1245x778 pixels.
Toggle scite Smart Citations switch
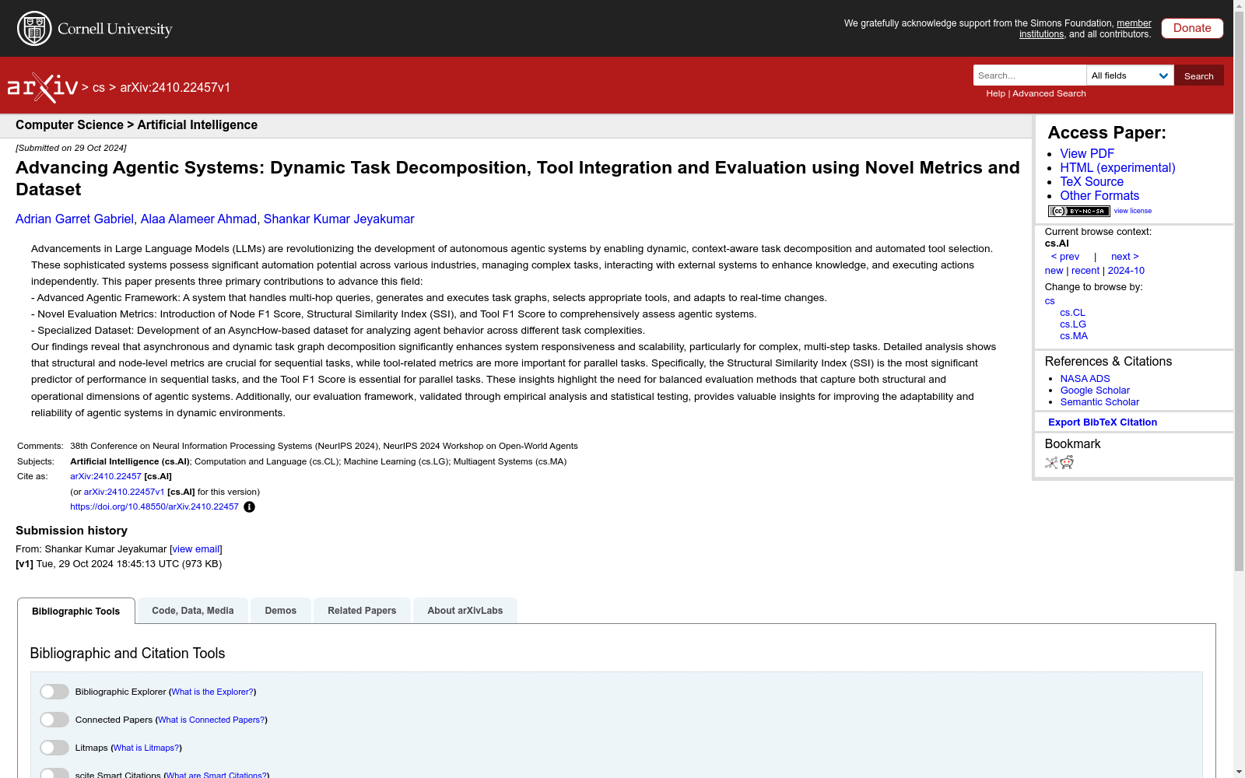(54, 773)
